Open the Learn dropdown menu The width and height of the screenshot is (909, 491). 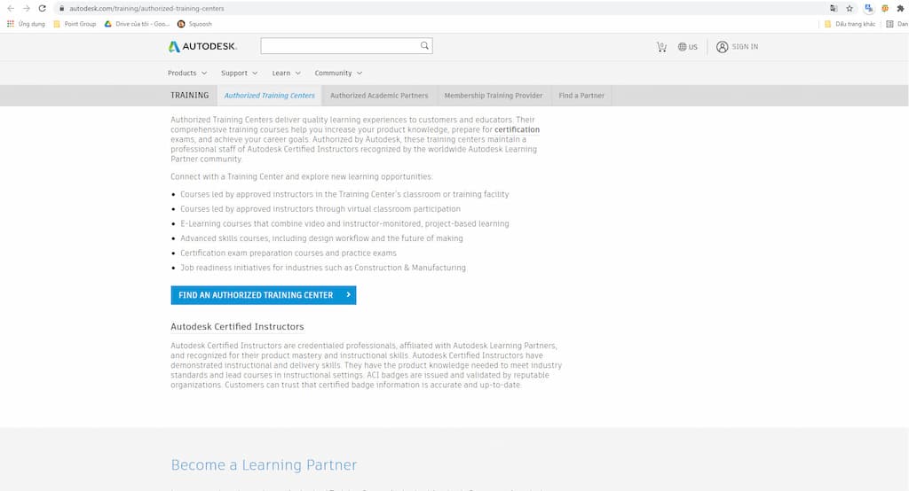286,73
